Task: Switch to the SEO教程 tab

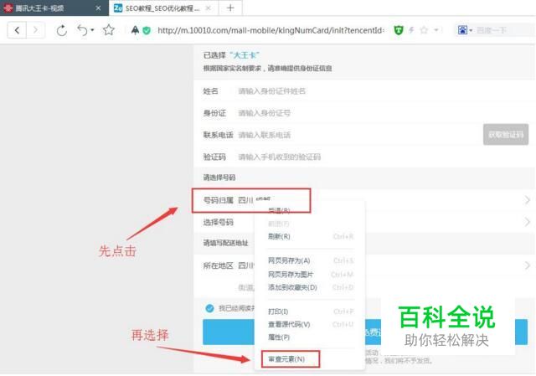Action: [162, 8]
